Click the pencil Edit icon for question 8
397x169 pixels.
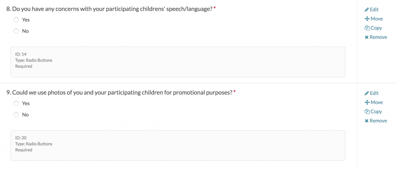coord(367,10)
